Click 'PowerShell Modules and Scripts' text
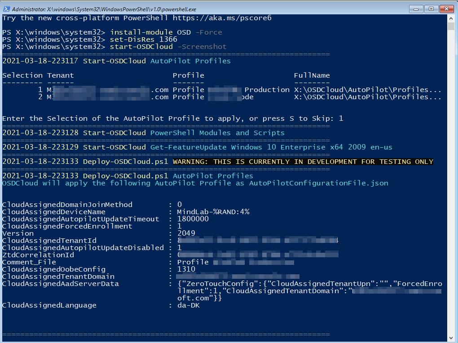 (217, 133)
